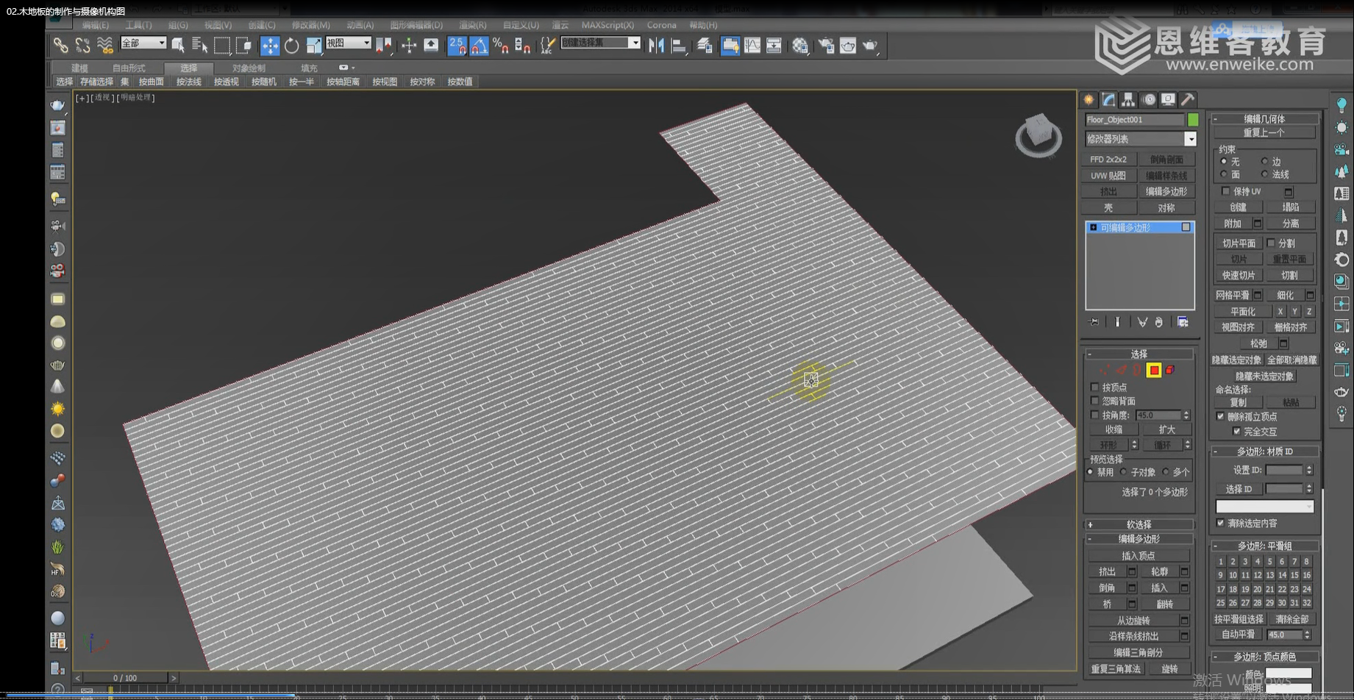Expand the 可编辑多边形 stack entry
Screen dimensions: 1354x700
(1094, 228)
